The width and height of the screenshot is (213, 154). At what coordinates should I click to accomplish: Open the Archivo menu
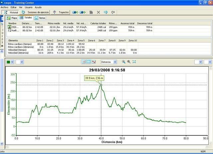pyautogui.click(x=4, y=7)
